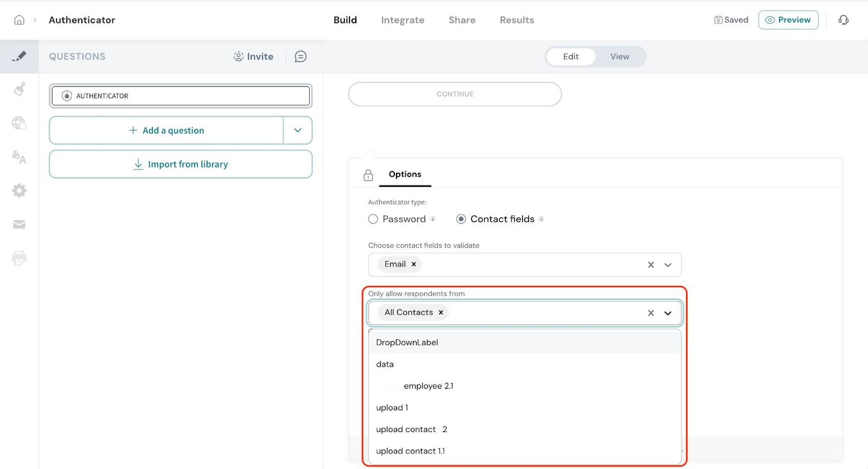Click the Preview button
The width and height of the screenshot is (868, 469).
pyautogui.click(x=788, y=20)
